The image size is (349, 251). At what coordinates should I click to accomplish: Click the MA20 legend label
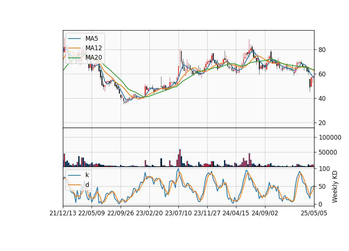tap(93, 57)
